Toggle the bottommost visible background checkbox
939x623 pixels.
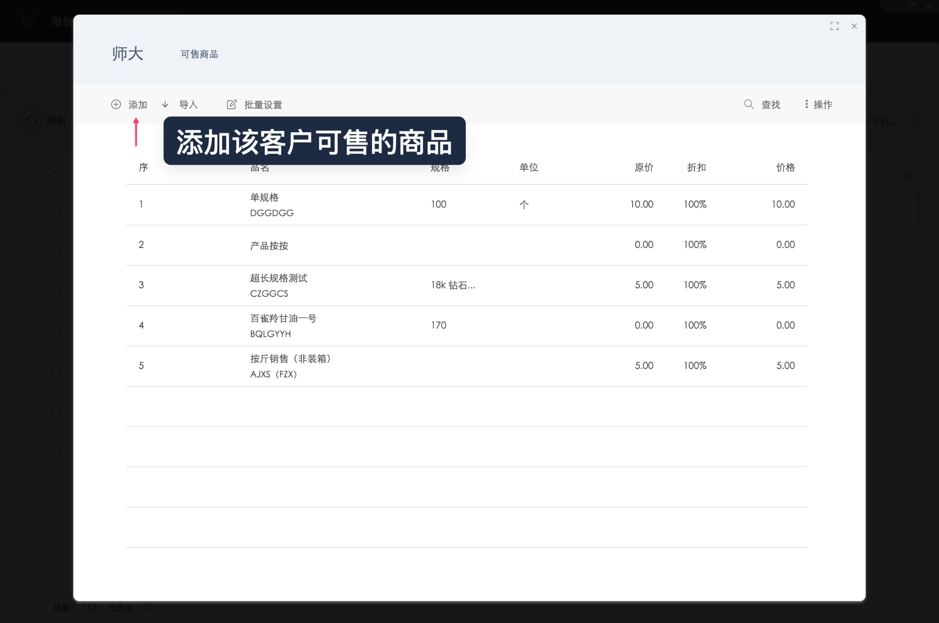[55, 569]
